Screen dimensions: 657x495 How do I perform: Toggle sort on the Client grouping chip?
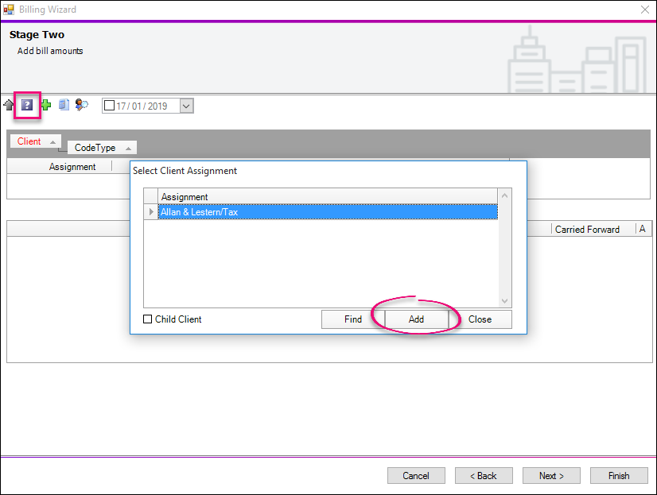tap(35, 141)
